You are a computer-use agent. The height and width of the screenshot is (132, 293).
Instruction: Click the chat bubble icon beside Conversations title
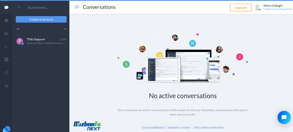(x=77, y=7)
